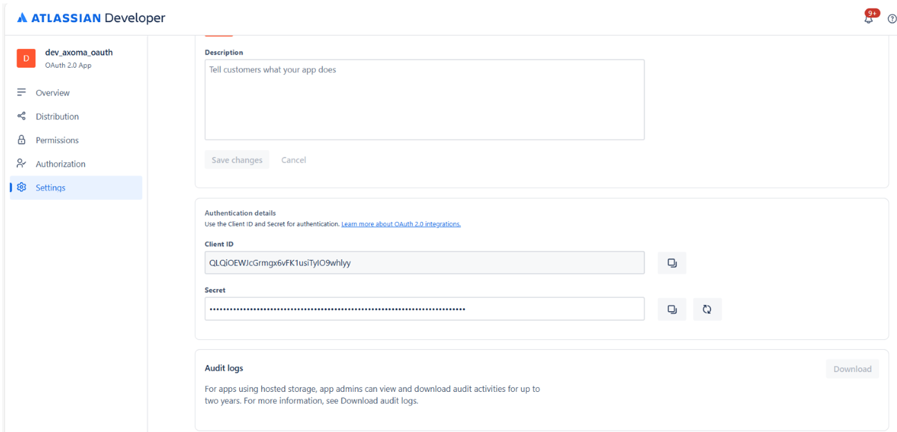Copy the Client ID using its copy icon
The height and width of the screenshot is (432, 897).
pos(671,263)
